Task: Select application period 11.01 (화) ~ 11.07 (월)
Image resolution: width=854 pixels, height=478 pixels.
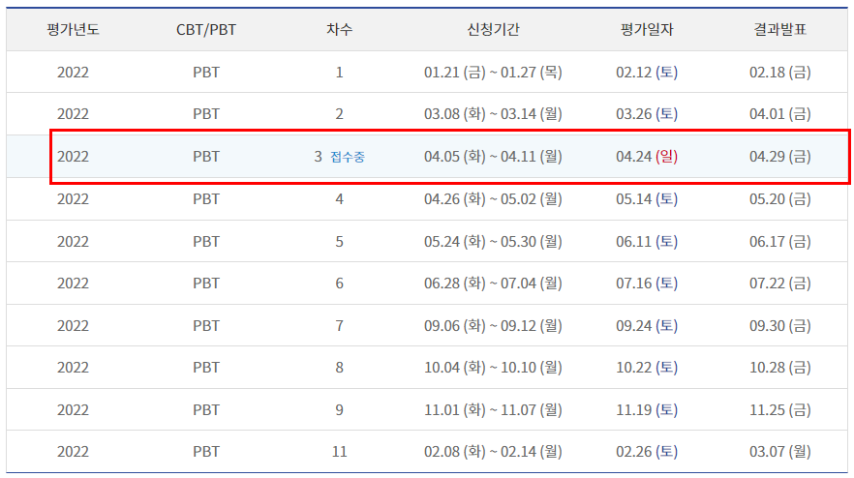Action: pos(493,410)
